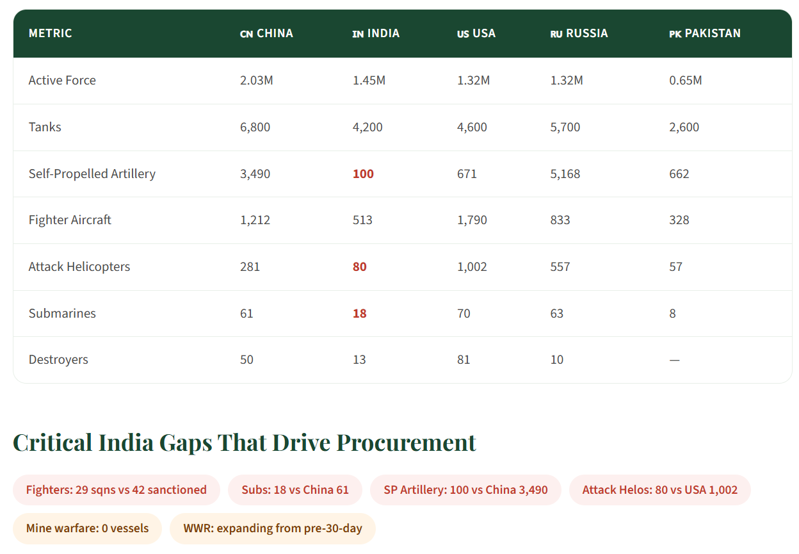
Task: Choose the 'Attack Helos: 80 vs USA 1,002' tag
Action: pos(659,490)
